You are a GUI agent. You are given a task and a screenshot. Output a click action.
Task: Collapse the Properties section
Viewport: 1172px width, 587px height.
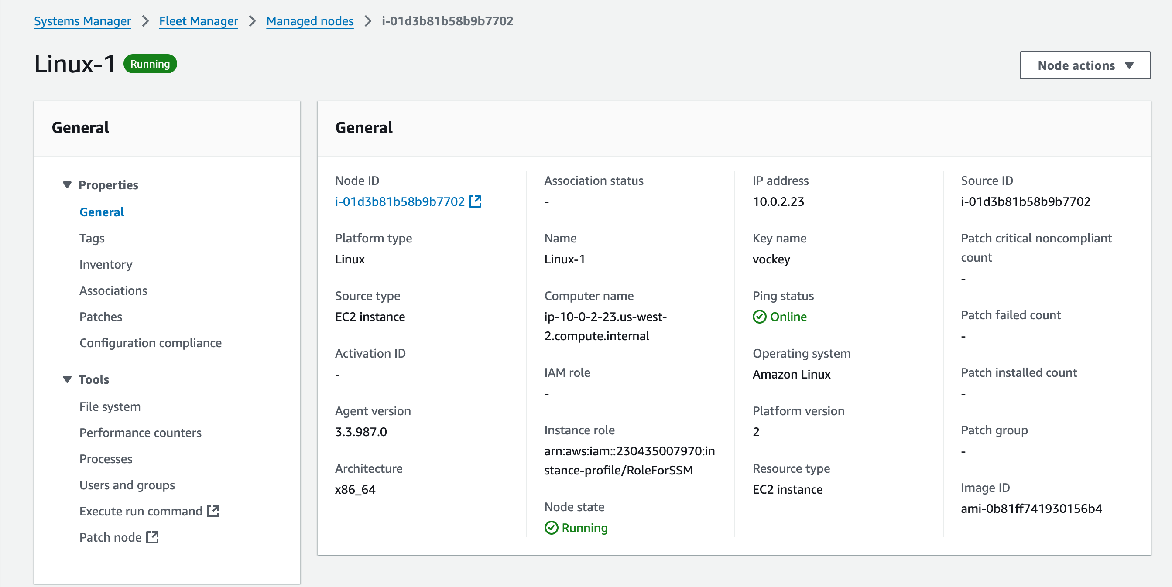tap(67, 184)
